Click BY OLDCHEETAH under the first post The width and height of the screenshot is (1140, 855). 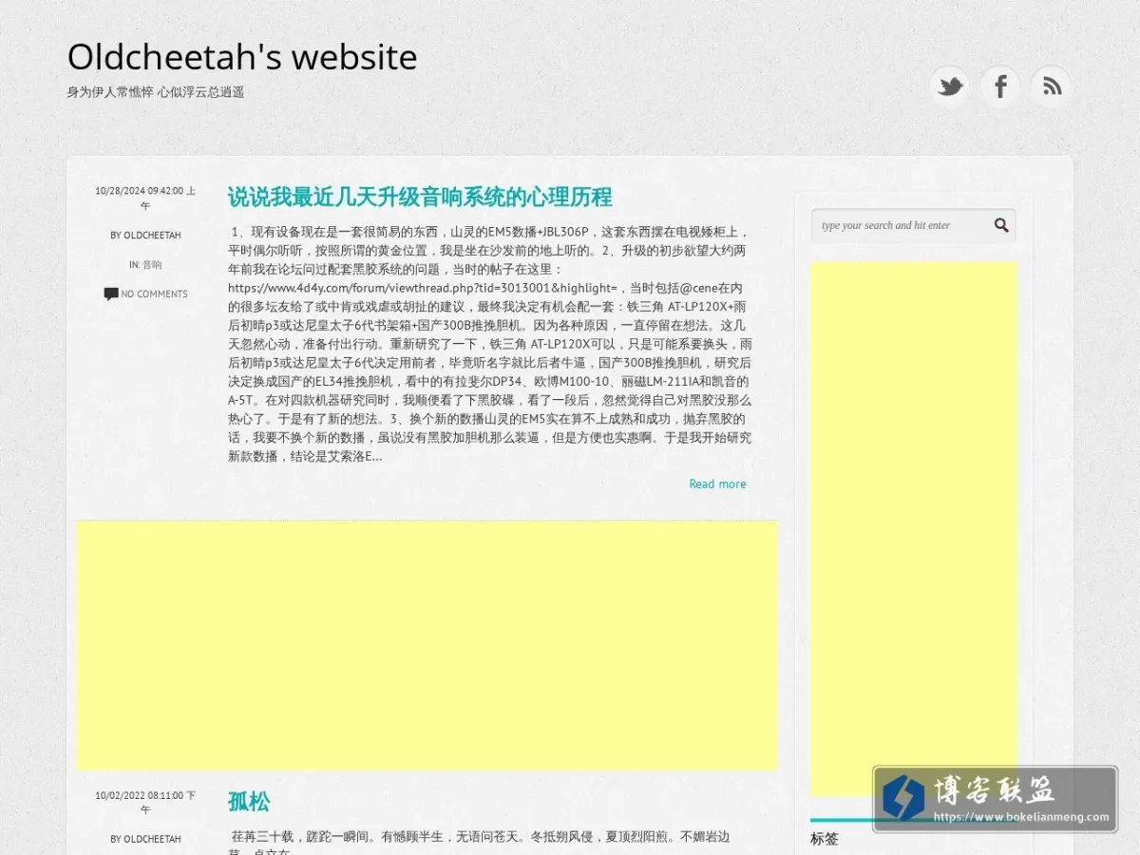click(145, 235)
